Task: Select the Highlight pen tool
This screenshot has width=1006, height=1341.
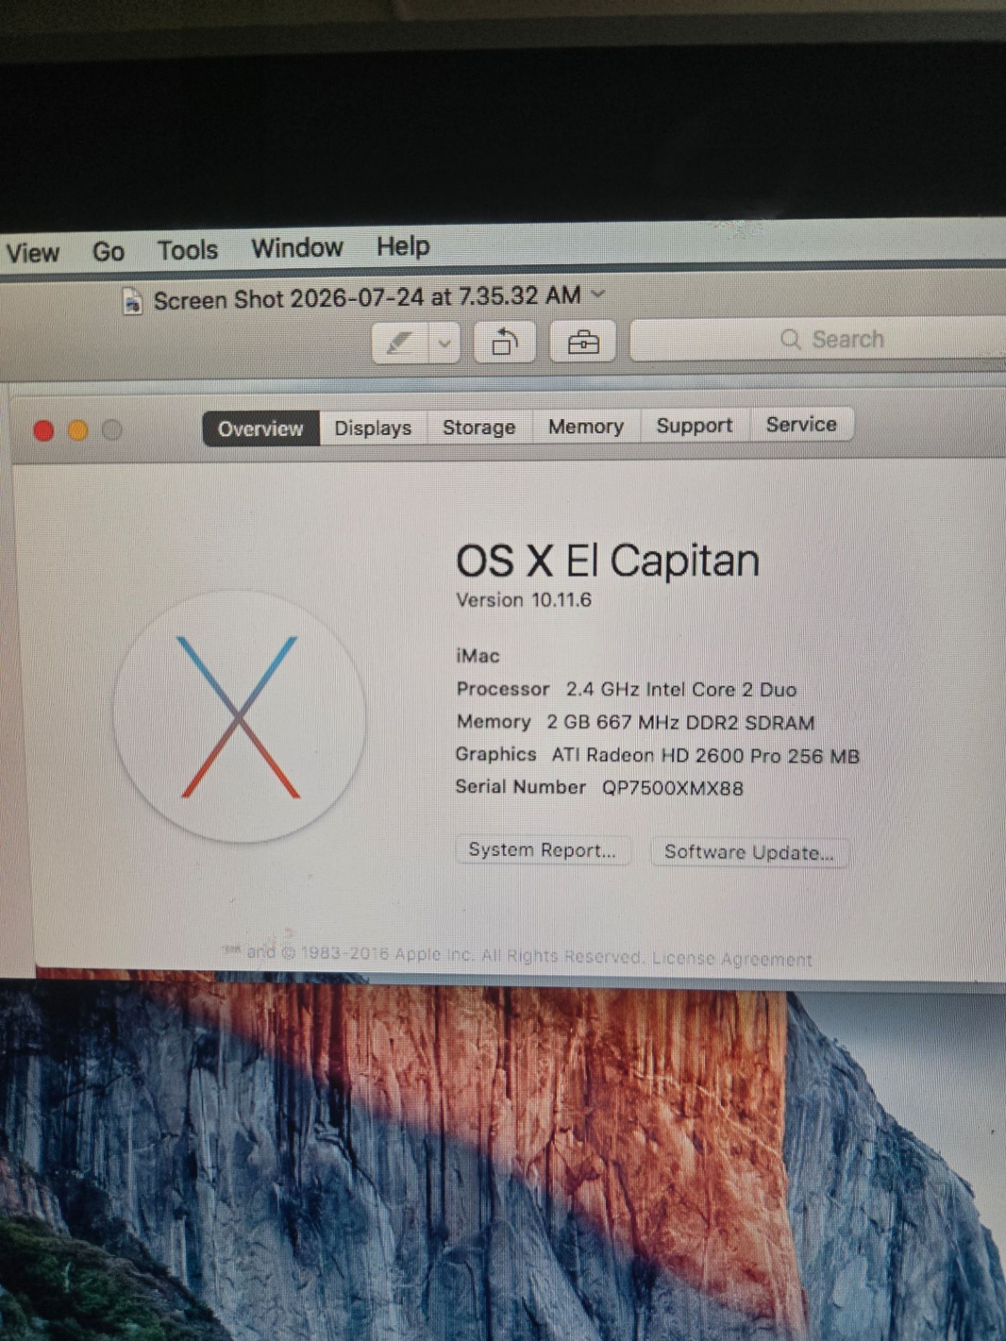Action: coord(400,343)
